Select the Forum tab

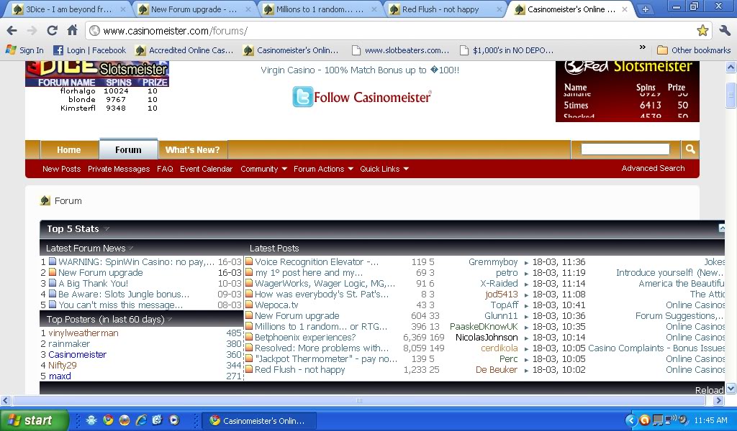click(128, 149)
